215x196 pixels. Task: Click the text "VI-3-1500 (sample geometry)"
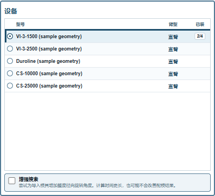(49, 37)
